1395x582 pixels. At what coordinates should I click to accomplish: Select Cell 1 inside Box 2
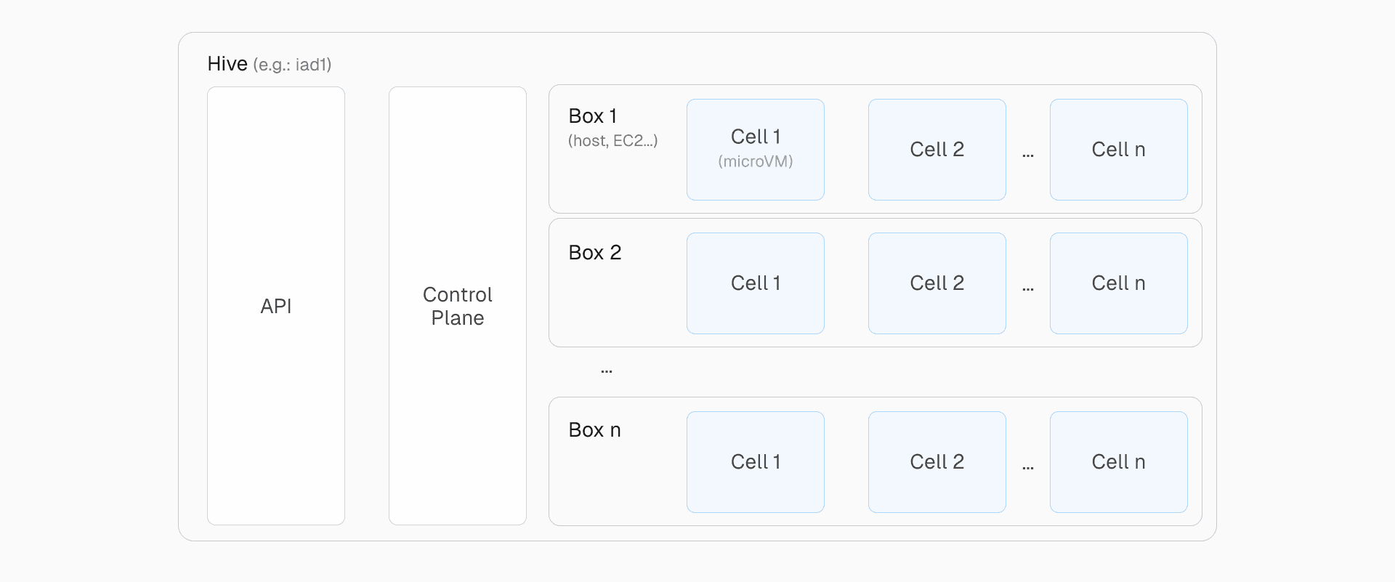coord(756,283)
